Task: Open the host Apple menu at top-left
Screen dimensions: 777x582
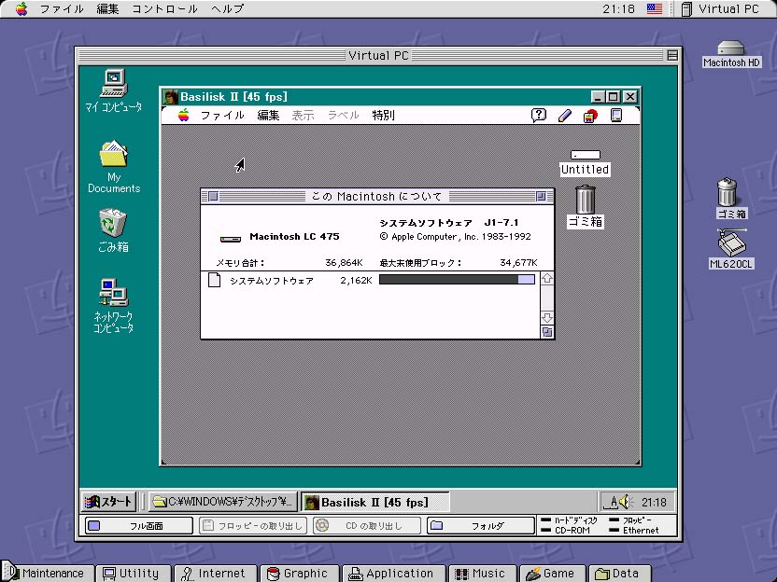Action: point(21,9)
